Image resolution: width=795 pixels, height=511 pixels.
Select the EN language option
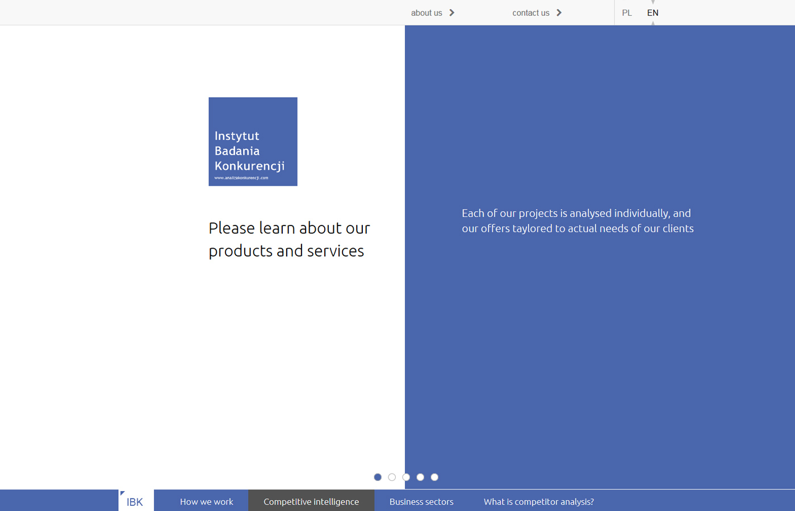(x=653, y=12)
